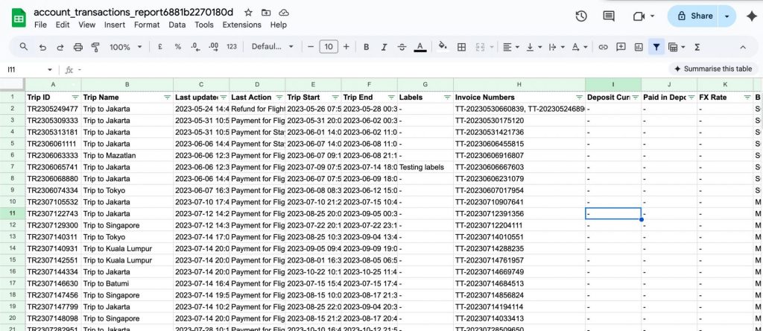Open the Google Sheets home icon
This screenshot has width=763, height=331.
coord(19,18)
